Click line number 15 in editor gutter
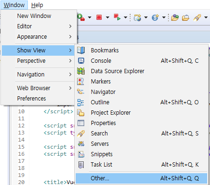Viewport: 210px width, 185px height. coord(21,147)
